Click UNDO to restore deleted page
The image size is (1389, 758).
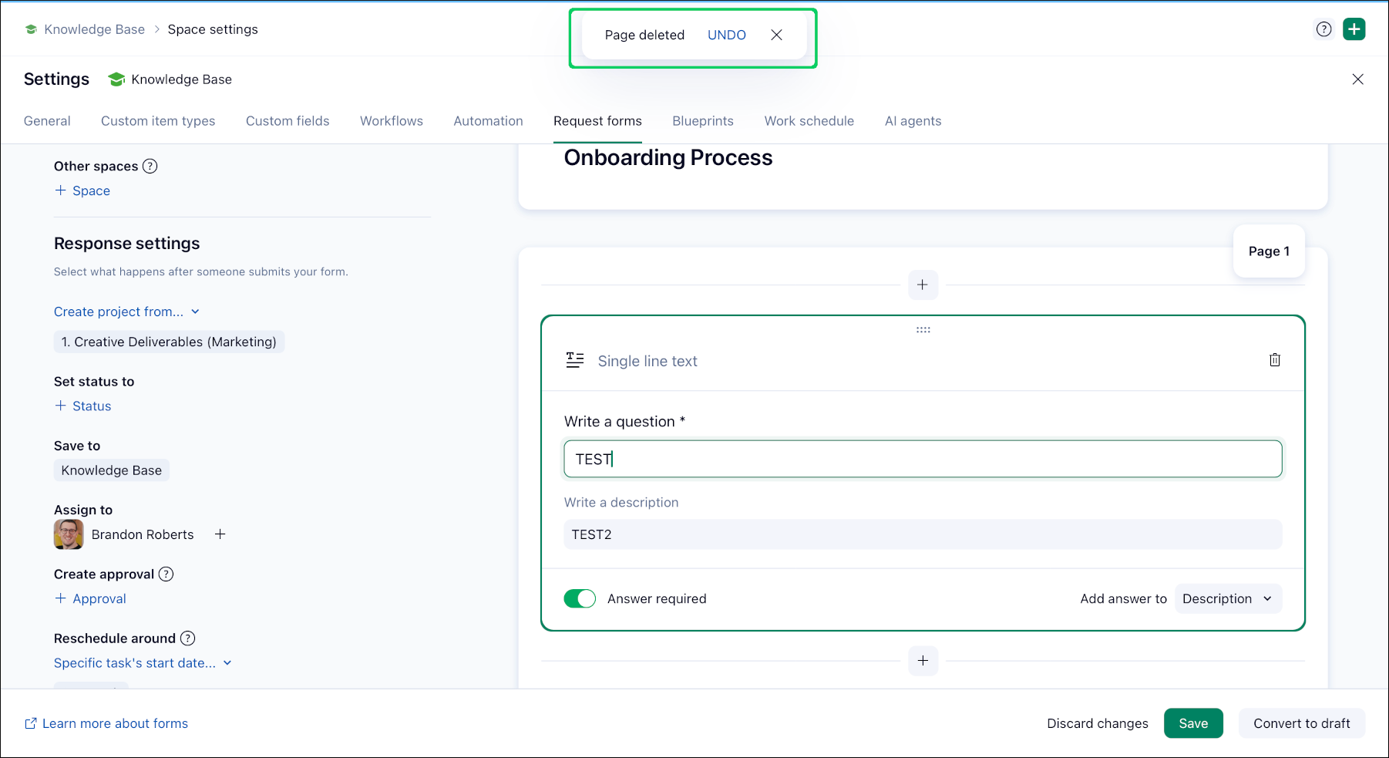coord(726,35)
